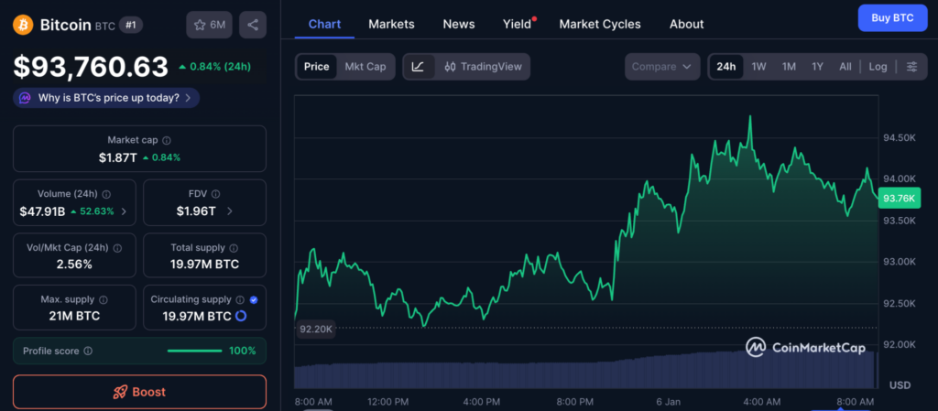Image resolution: width=938 pixels, height=411 pixels.
Task: Click the circulating supply verified badge
Action: point(254,299)
